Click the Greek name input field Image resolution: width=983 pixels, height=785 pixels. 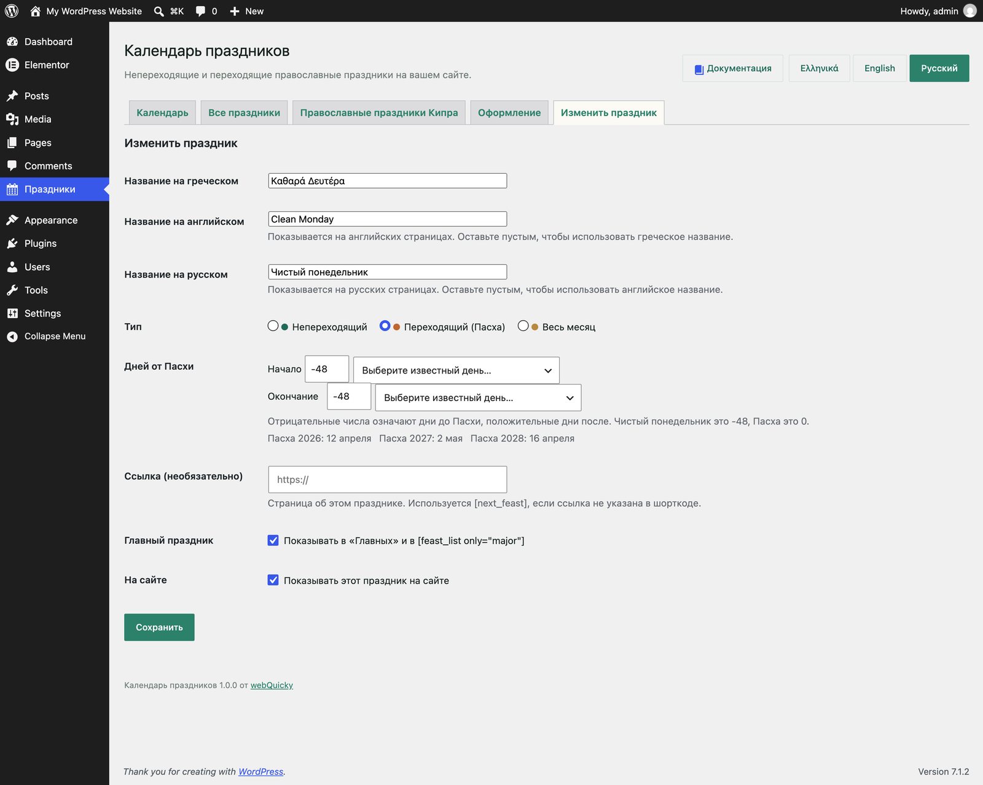click(x=388, y=181)
